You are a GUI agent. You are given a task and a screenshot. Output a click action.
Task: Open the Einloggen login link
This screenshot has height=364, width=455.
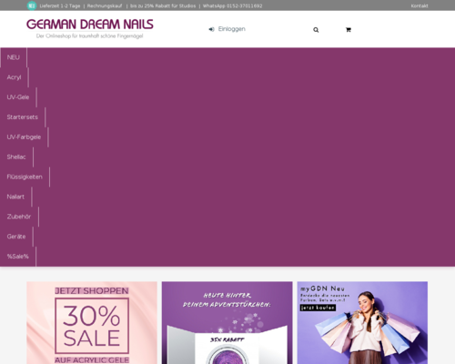232,29
